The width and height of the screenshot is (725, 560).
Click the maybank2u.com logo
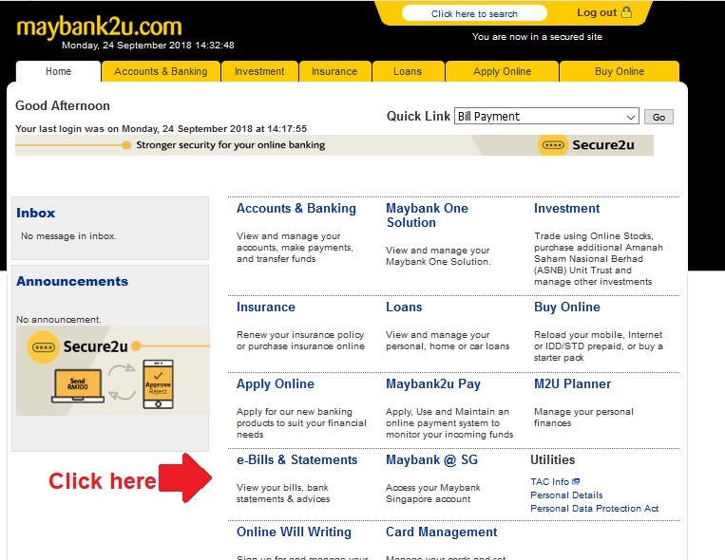click(98, 27)
